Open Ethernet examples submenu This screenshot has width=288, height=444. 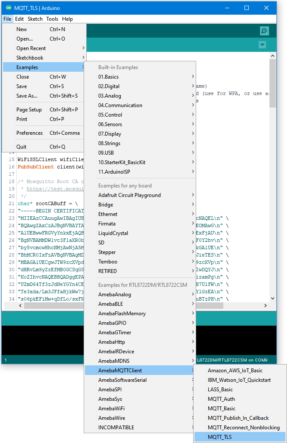pos(140,214)
